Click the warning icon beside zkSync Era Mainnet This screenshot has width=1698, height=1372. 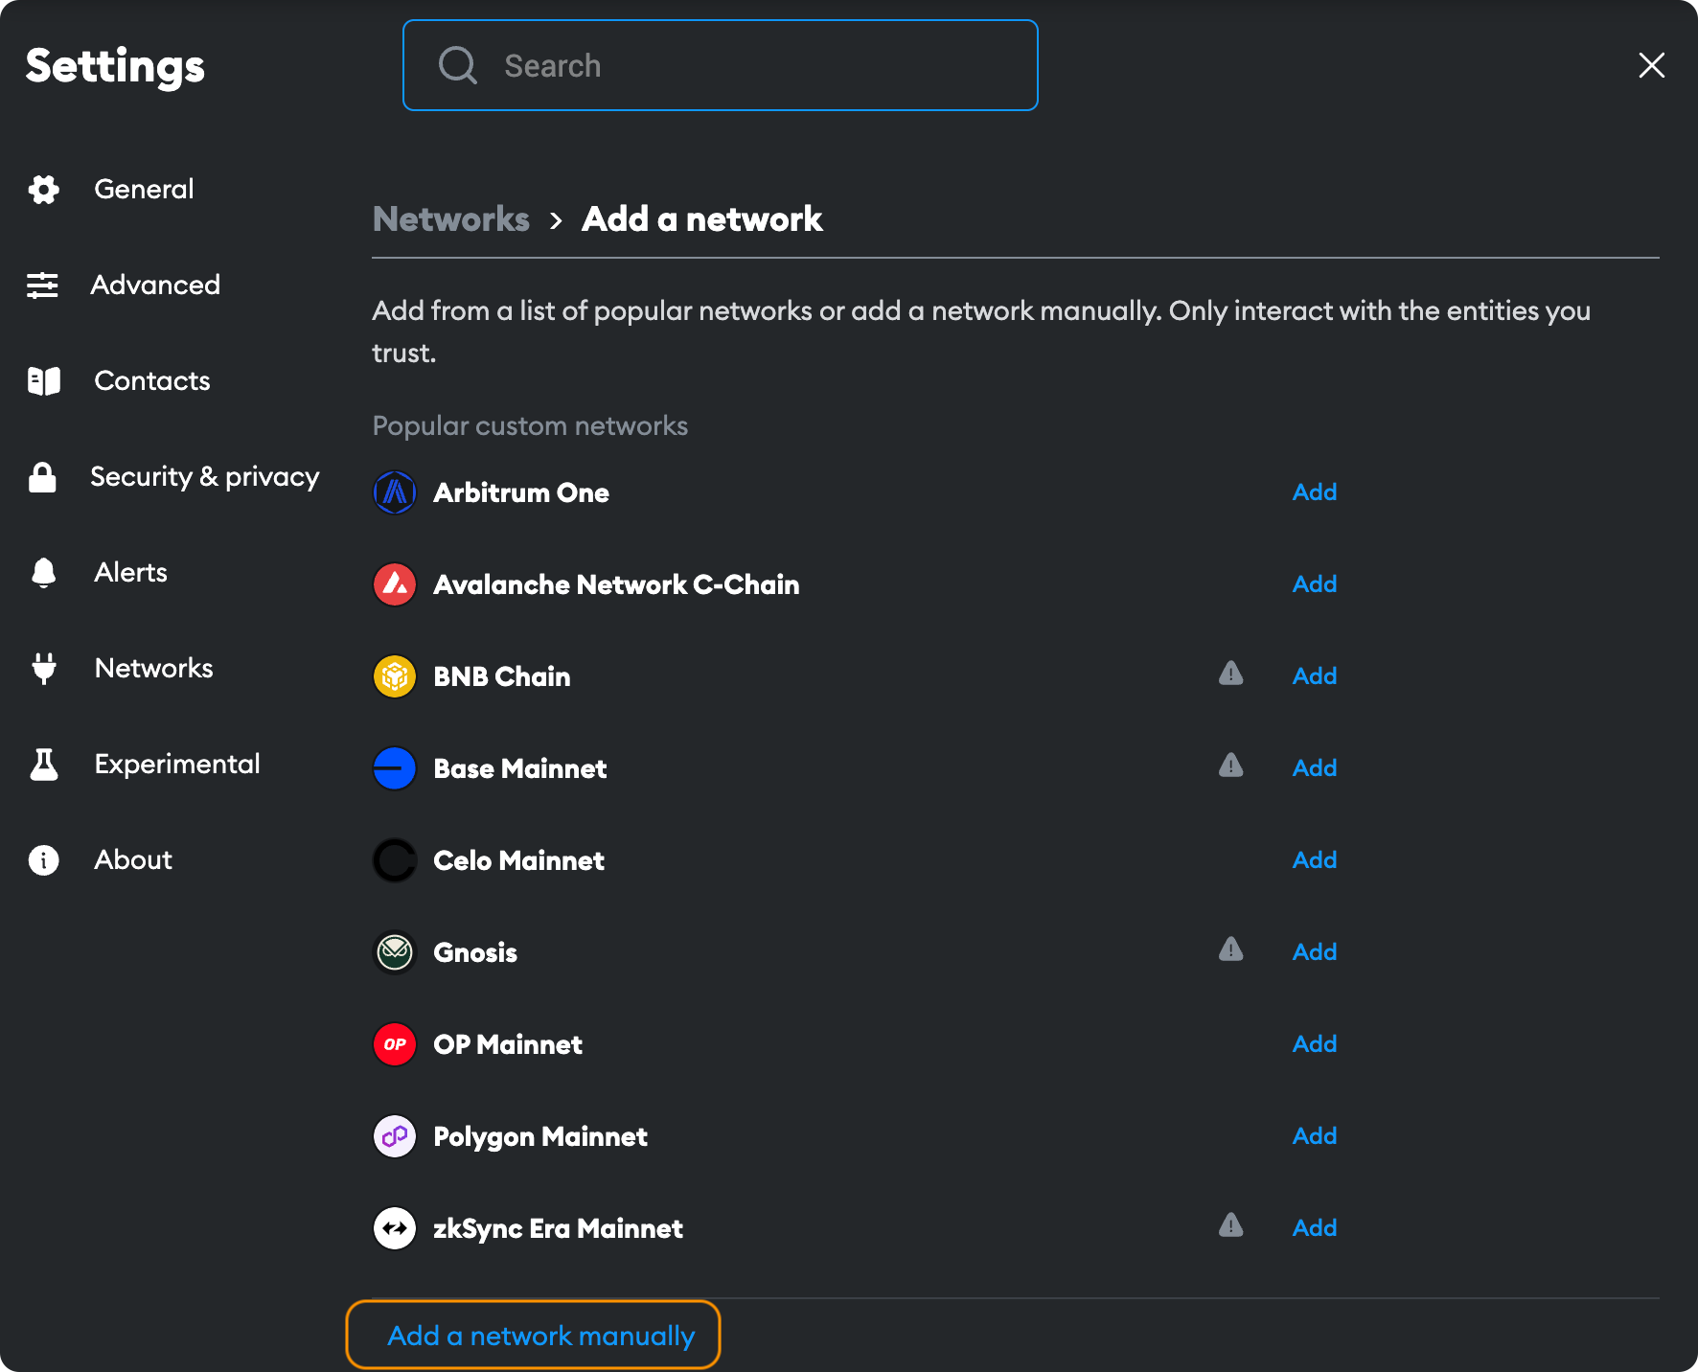(1231, 1225)
